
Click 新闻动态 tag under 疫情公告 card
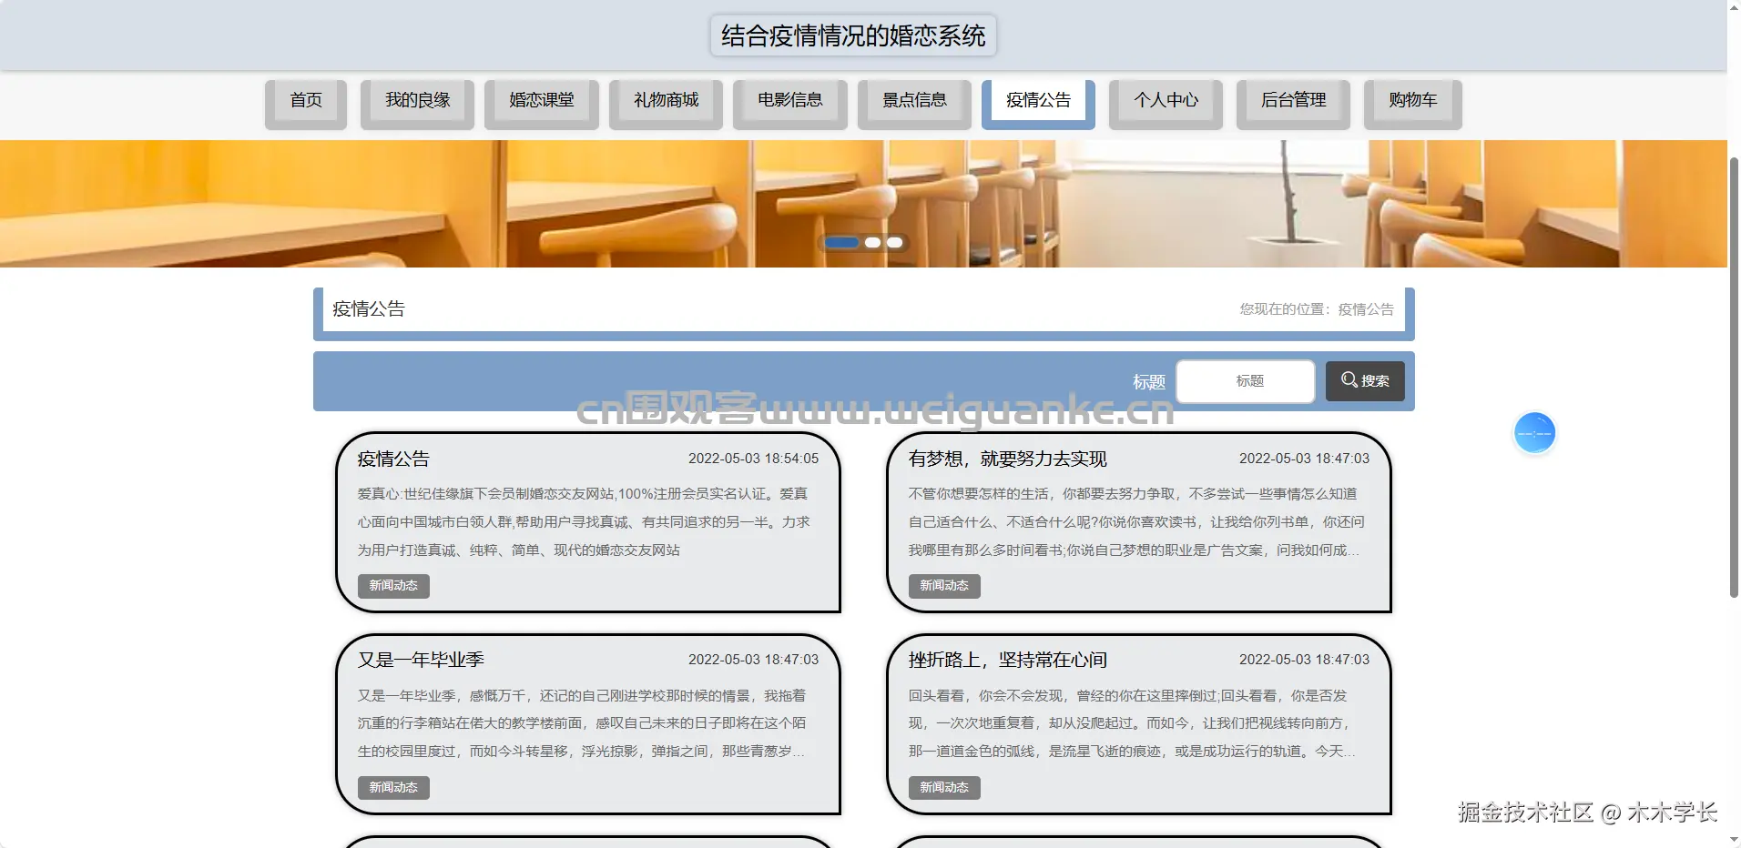pyautogui.click(x=392, y=586)
